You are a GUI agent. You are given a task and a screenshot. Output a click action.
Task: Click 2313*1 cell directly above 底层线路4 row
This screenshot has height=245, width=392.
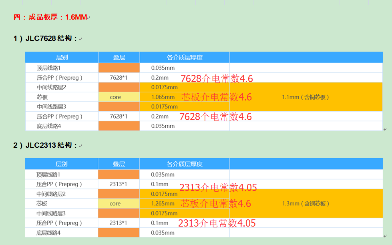(x=118, y=223)
